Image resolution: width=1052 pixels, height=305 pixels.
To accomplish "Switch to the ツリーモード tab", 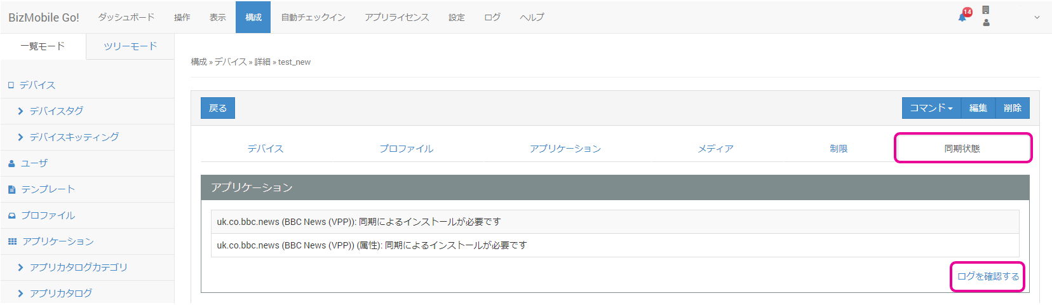I will click(x=130, y=46).
